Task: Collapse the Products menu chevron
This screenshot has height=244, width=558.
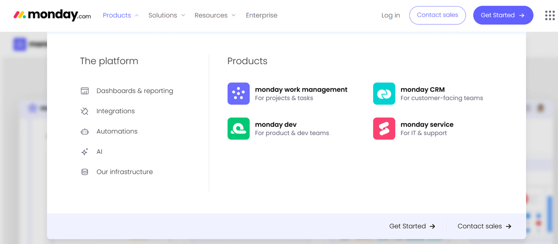Action: [137, 15]
